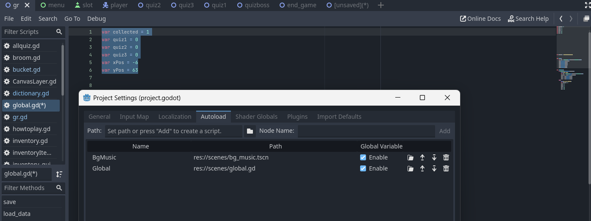Toggle alphabetical sorting of methods icon

(59, 174)
